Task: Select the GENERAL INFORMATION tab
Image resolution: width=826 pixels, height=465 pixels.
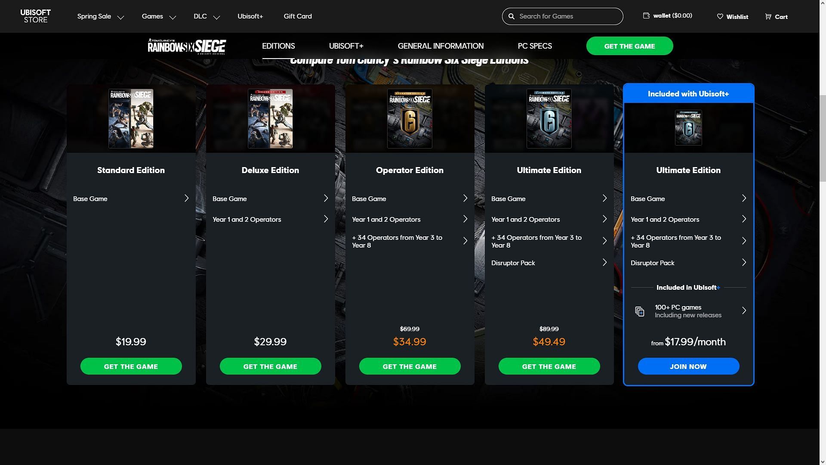Action: (441, 46)
